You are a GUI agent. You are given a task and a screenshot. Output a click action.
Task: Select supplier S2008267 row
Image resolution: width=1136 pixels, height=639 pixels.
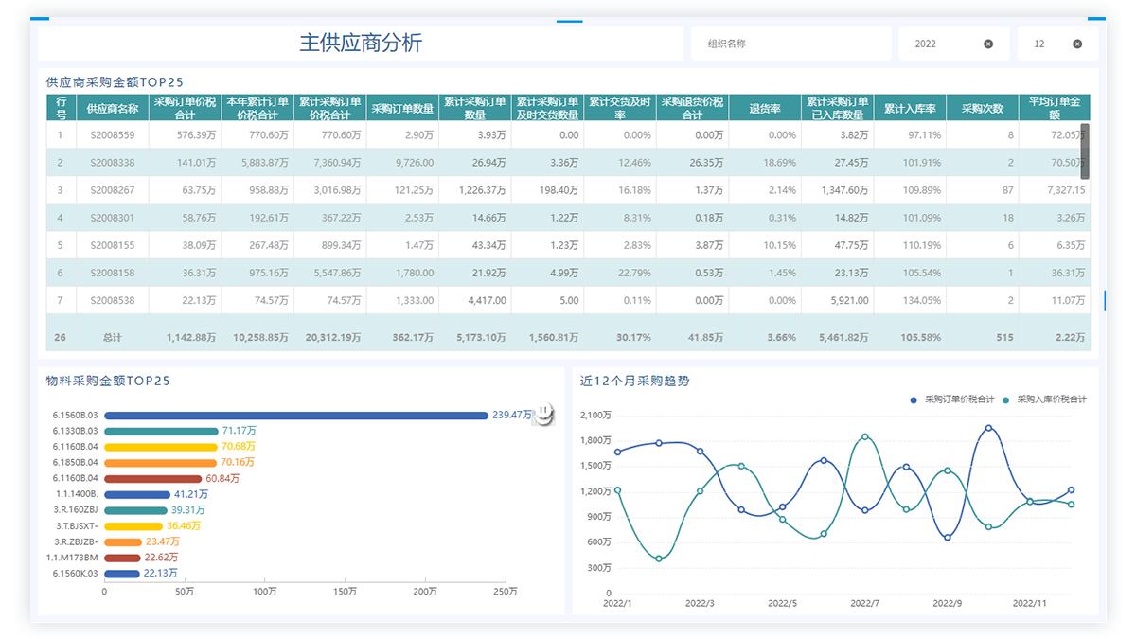pos(113,190)
